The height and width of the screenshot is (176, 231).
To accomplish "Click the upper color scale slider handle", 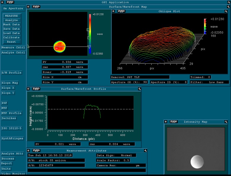I will click(x=88, y=30).
